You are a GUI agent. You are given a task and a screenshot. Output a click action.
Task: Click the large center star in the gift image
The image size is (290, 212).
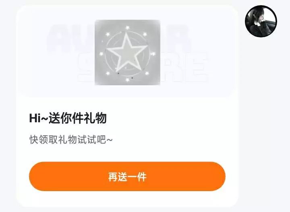click(x=127, y=52)
